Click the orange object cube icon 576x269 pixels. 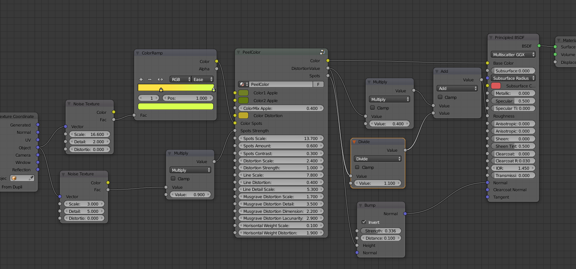14,178
